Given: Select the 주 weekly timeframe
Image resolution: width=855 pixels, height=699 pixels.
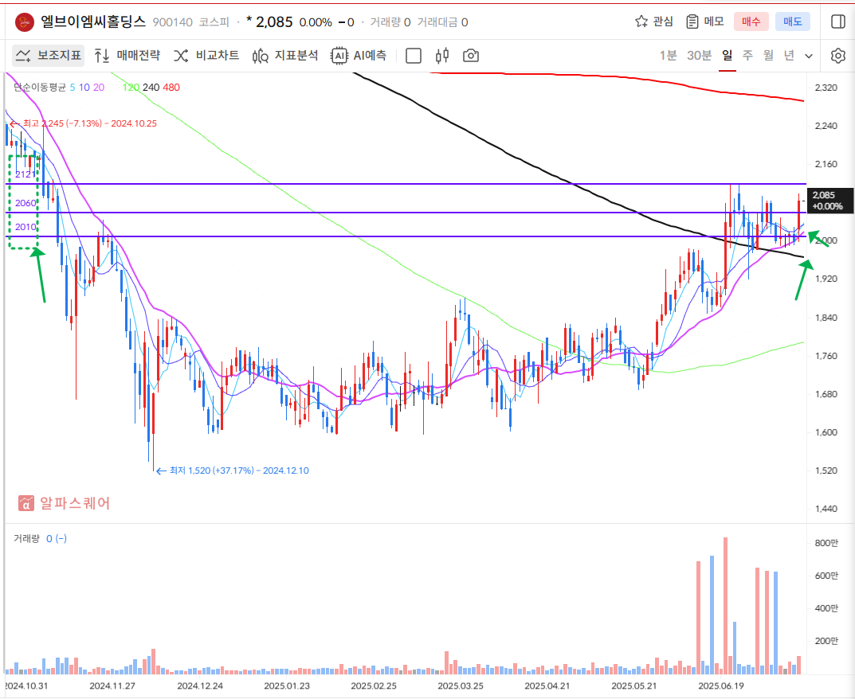Looking at the screenshot, I should point(747,56).
